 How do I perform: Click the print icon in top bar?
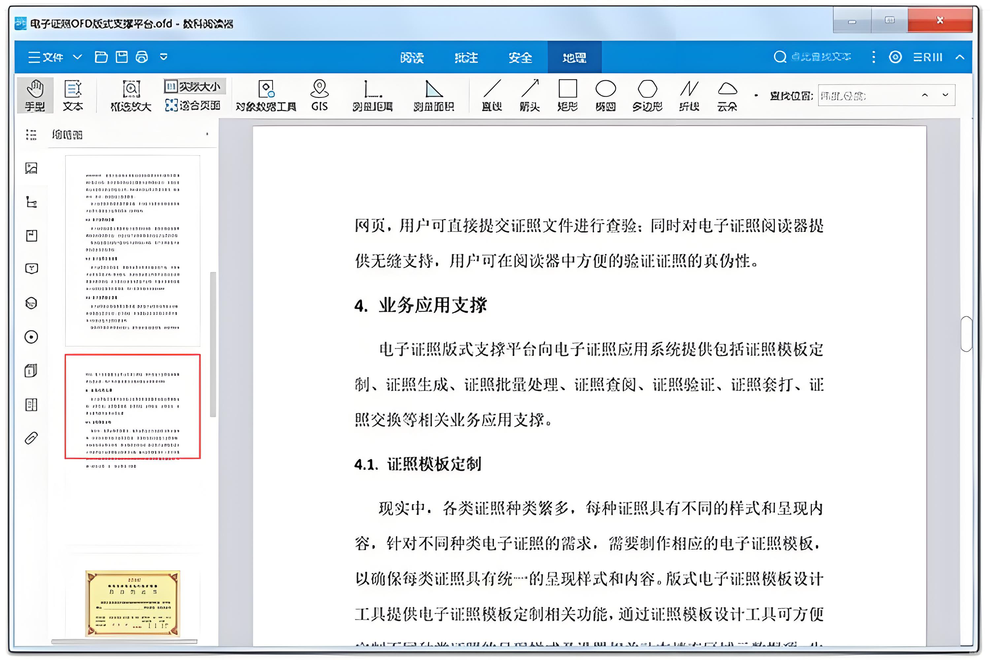click(x=142, y=57)
